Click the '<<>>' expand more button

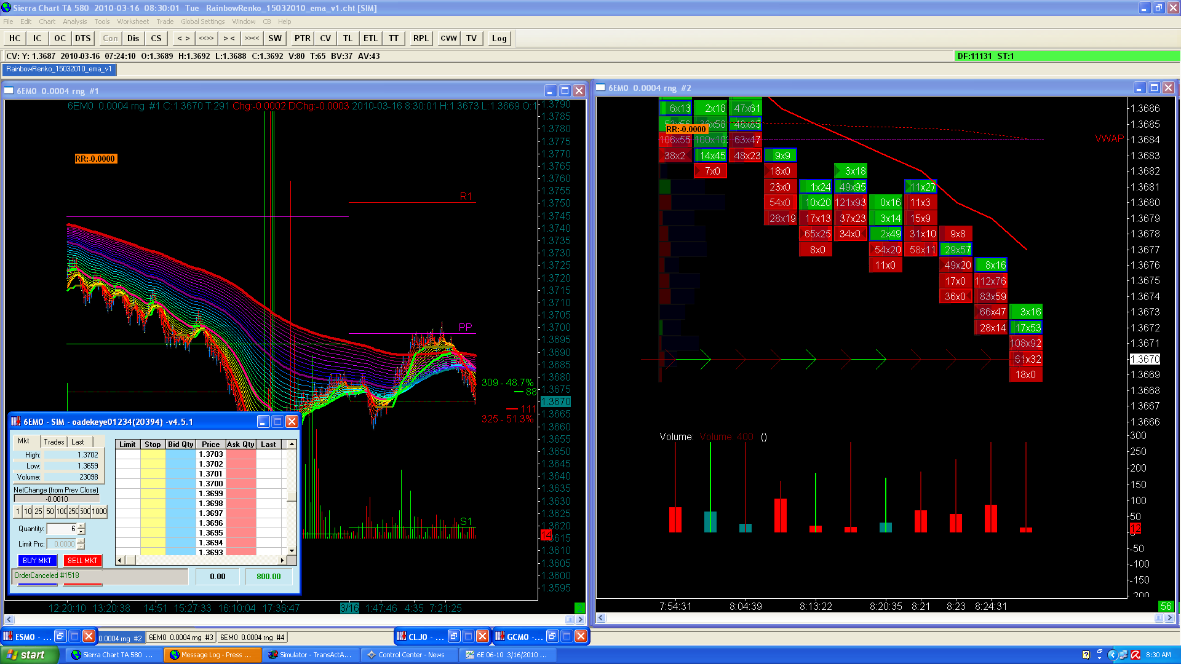click(x=206, y=38)
